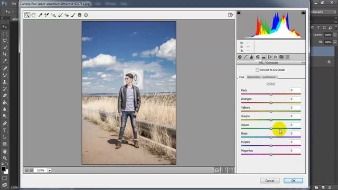Switch to the Luminance tab
Screen dimensions: 338x190
point(269,77)
